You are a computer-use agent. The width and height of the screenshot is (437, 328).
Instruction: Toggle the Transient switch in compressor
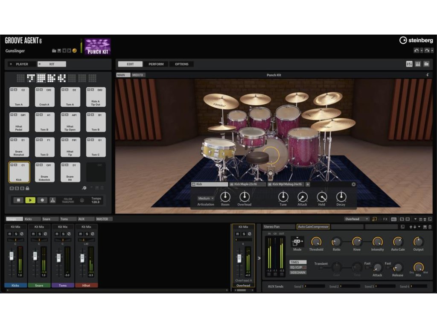click(x=321, y=268)
